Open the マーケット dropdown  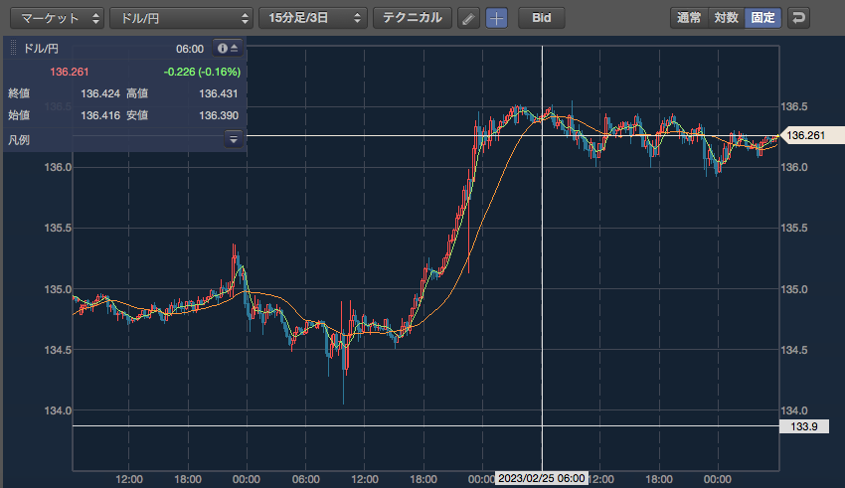click(57, 18)
